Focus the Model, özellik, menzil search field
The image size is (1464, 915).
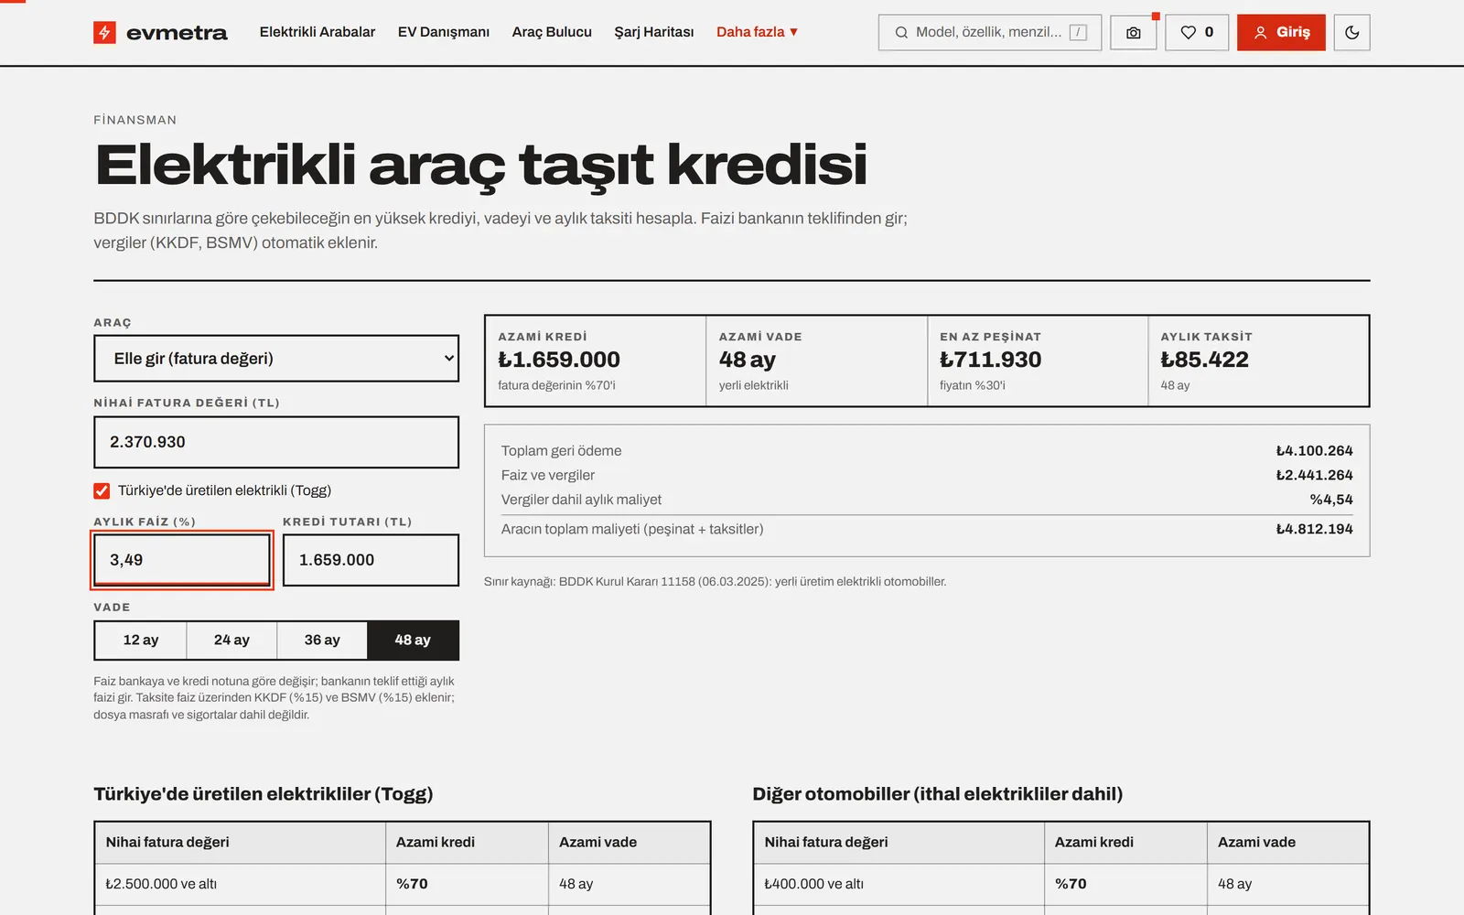pos(990,33)
